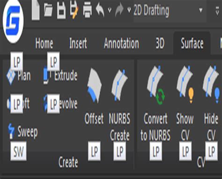Click the Hide CV tool

click(x=211, y=103)
